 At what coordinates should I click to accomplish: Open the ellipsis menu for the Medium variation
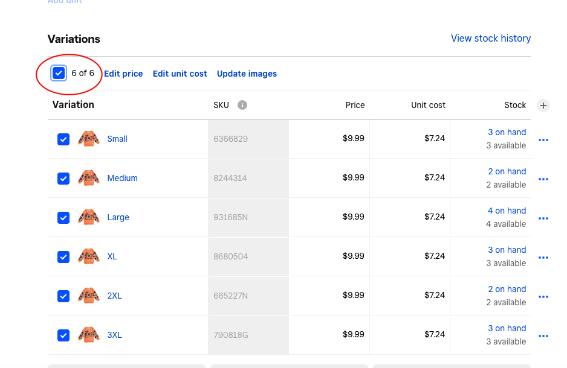pos(543,179)
